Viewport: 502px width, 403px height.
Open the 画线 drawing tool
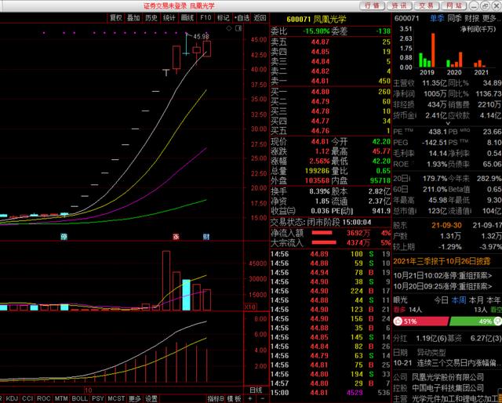point(187,17)
